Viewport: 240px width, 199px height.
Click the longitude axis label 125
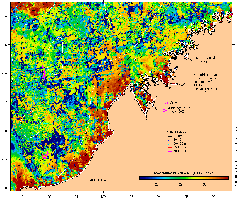click(x=186, y=197)
